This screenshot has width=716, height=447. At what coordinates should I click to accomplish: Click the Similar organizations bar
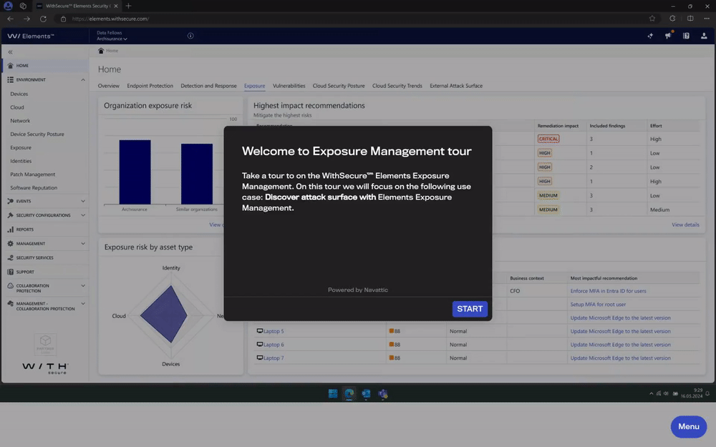tap(197, 174)
